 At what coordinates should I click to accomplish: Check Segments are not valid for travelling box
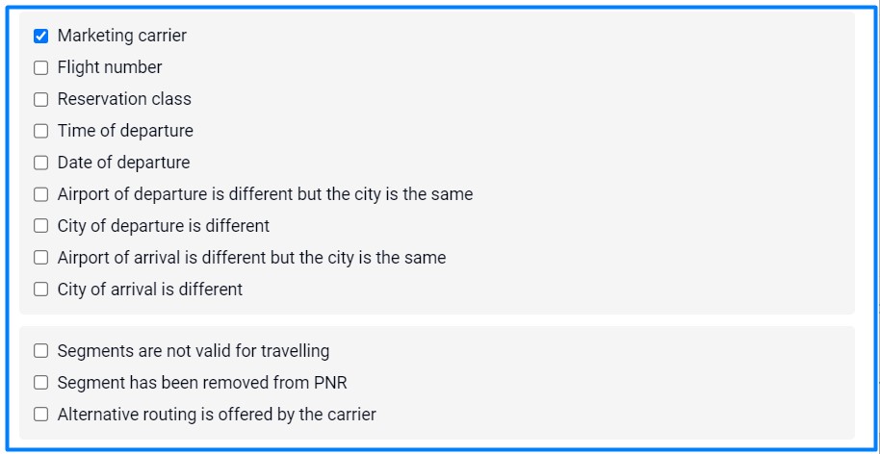(x=40, y=351)
